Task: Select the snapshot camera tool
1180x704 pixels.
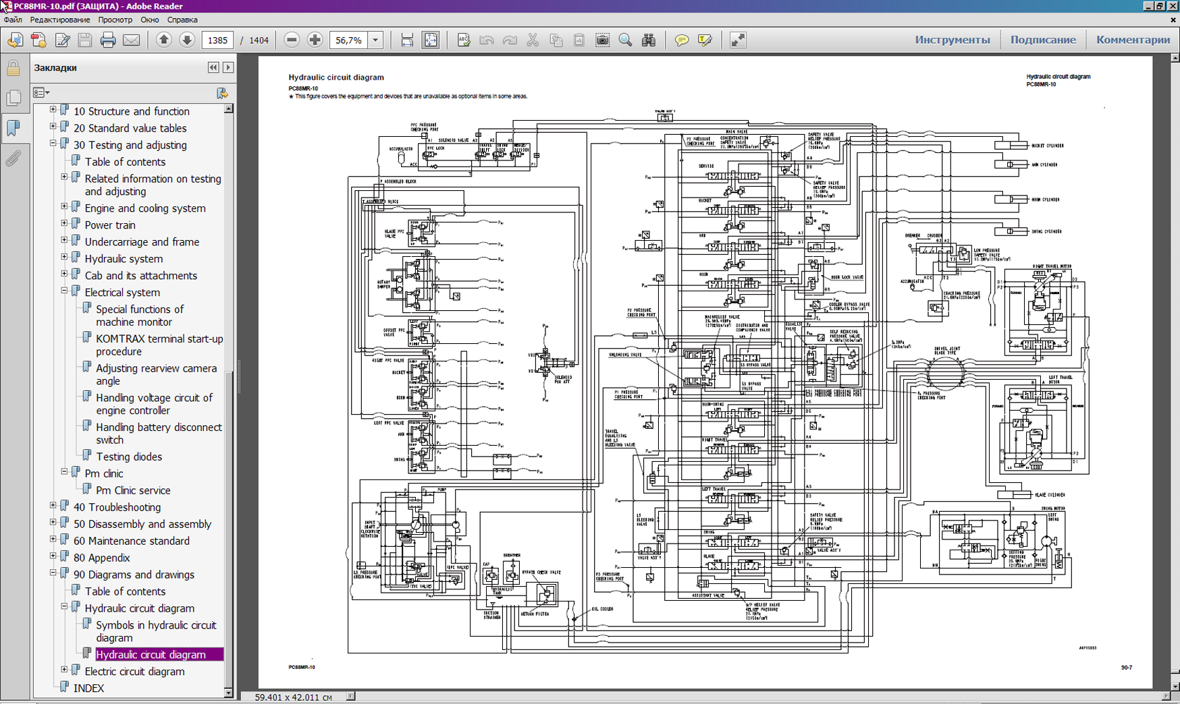Action: click(602, 40)
